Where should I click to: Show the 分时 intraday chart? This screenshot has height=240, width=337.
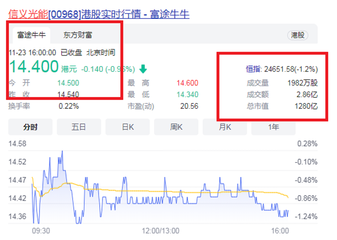point(30,127)
